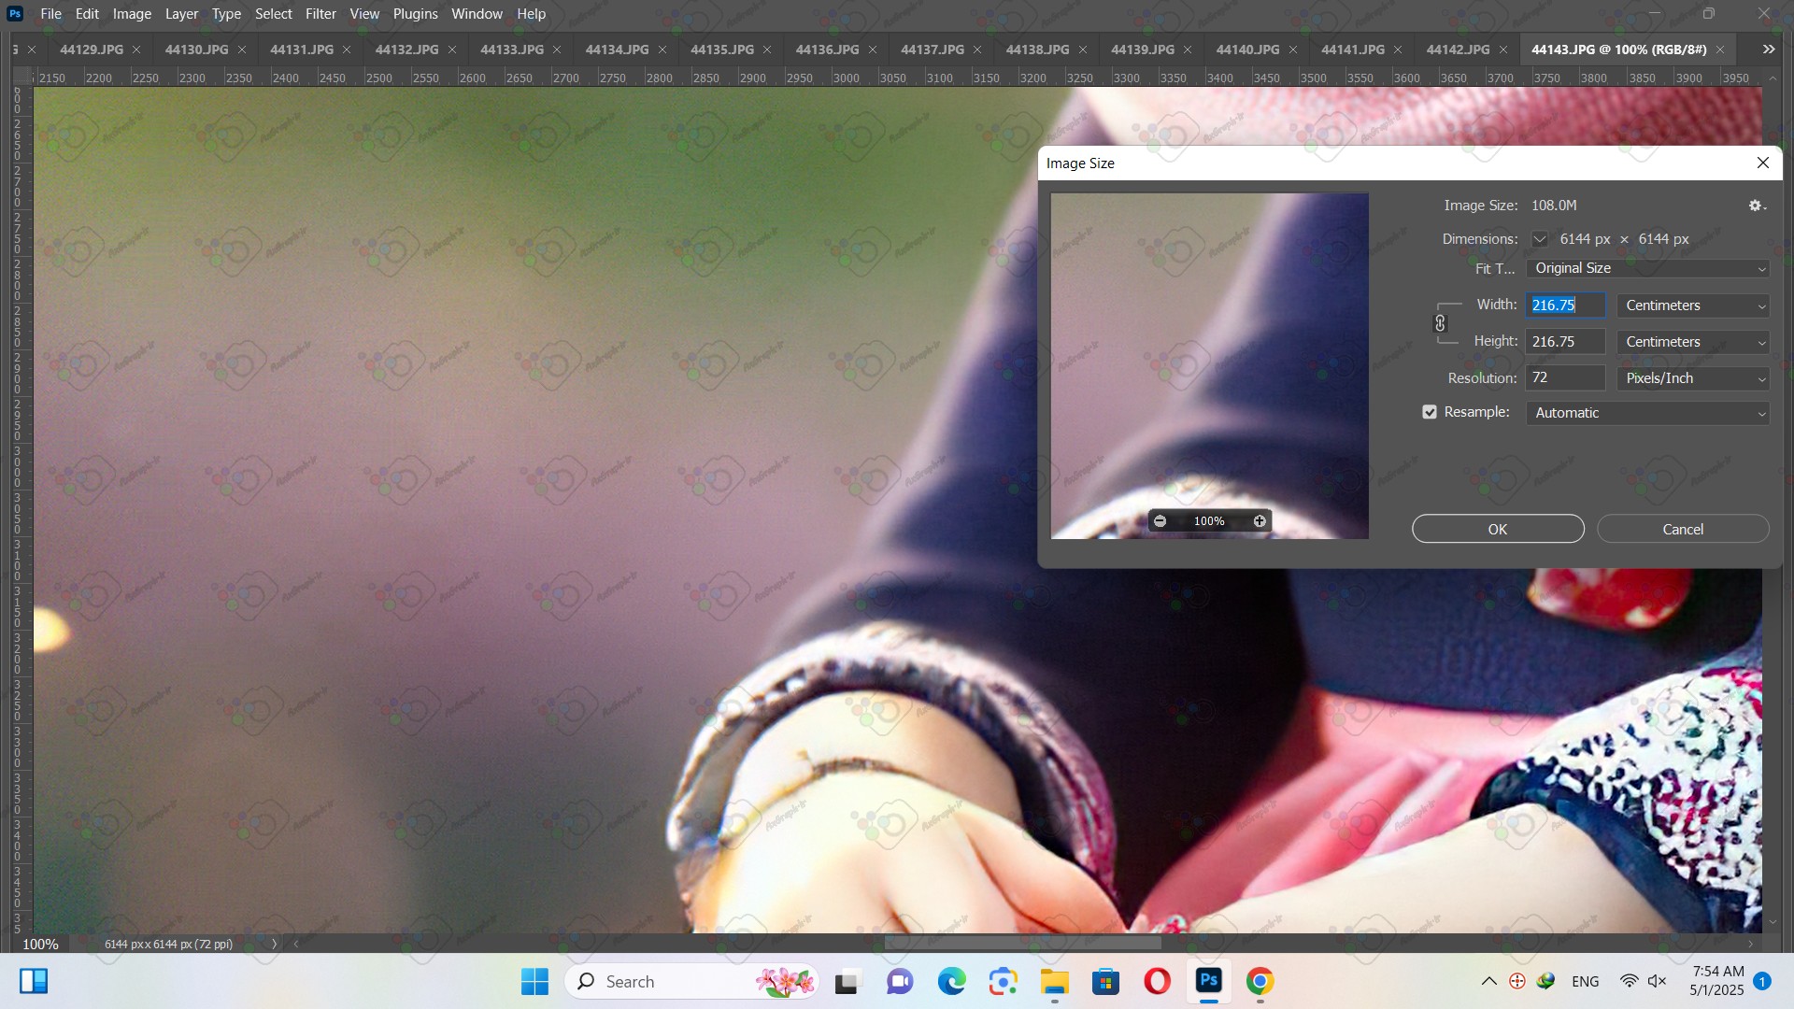Open the Fit To Original Size dropdown

pyautogui.click(x=1647, y=268)
